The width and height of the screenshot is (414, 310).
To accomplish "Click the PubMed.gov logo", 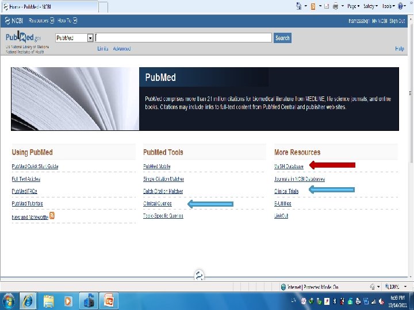I will [23, 37].
